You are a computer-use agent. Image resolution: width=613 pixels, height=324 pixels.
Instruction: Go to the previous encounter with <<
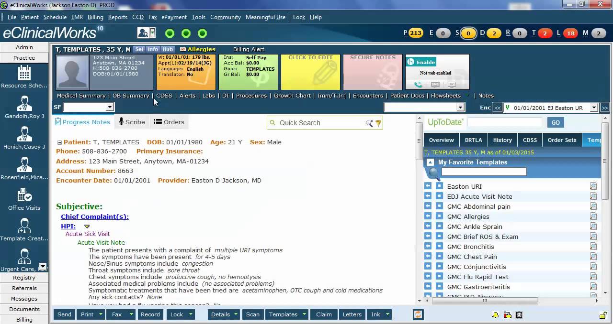tap(497, 108)
